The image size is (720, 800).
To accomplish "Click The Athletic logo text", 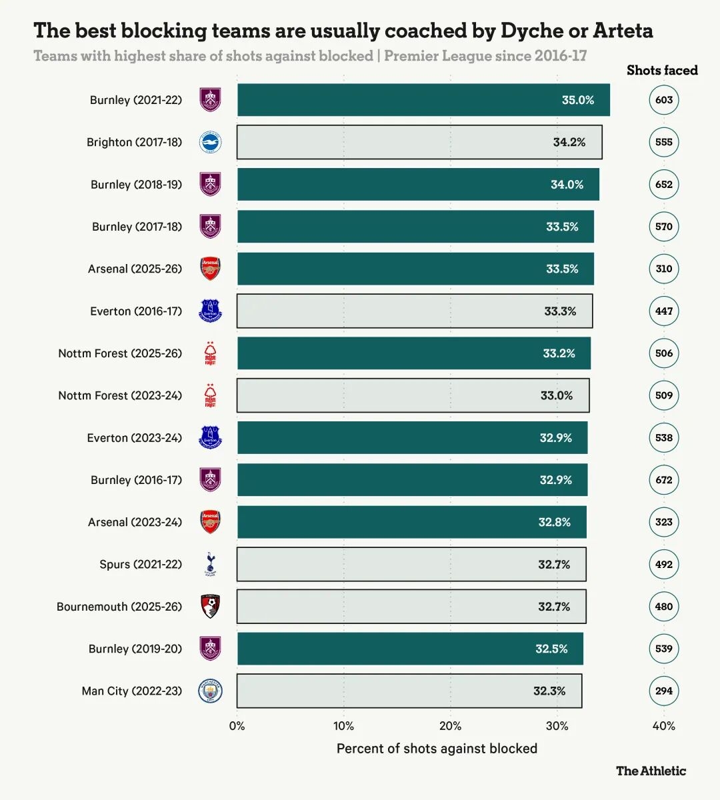I will pos(651,771).
